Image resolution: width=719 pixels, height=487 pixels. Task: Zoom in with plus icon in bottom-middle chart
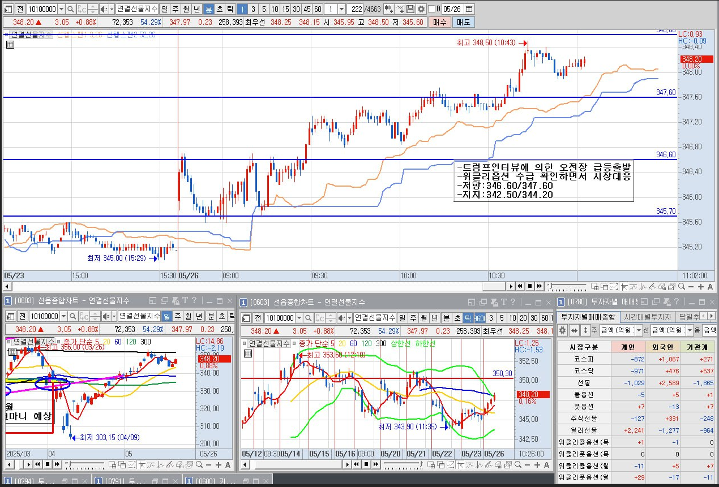[x=538, y=465]
